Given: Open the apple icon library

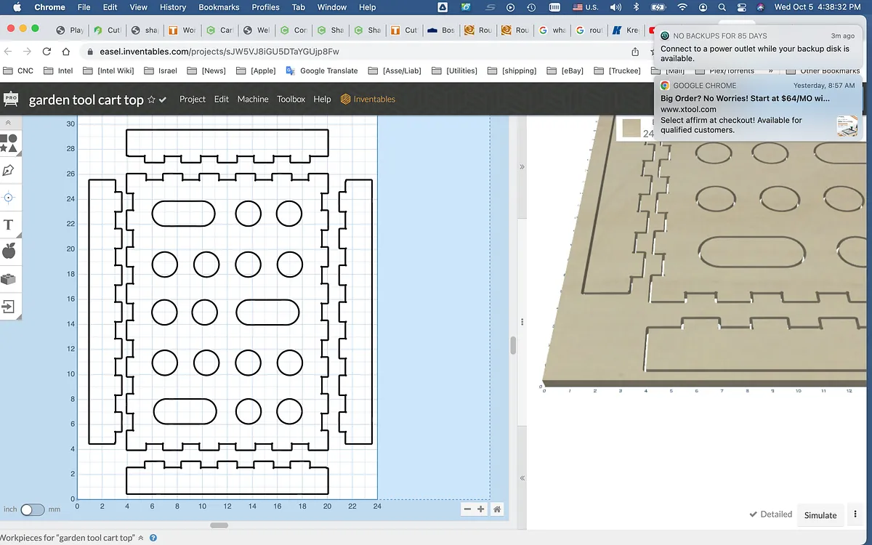Looking at the screenshot, I should pos(9,251).
